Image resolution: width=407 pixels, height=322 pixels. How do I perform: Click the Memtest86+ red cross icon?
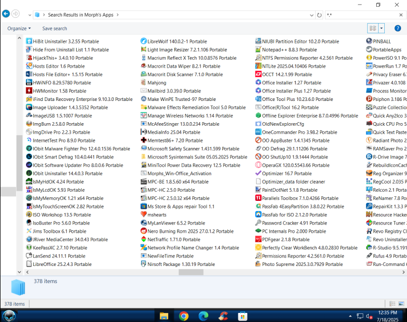pos(143,140)
